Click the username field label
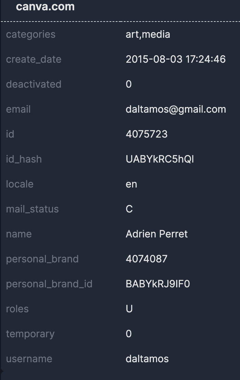Viewport: 240px width, 380px height. (x=29, y=359)
